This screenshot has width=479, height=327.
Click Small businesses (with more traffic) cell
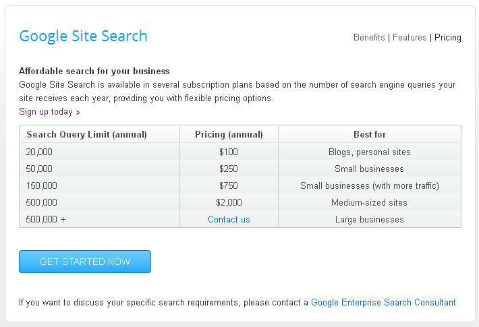tap(370, 185)
